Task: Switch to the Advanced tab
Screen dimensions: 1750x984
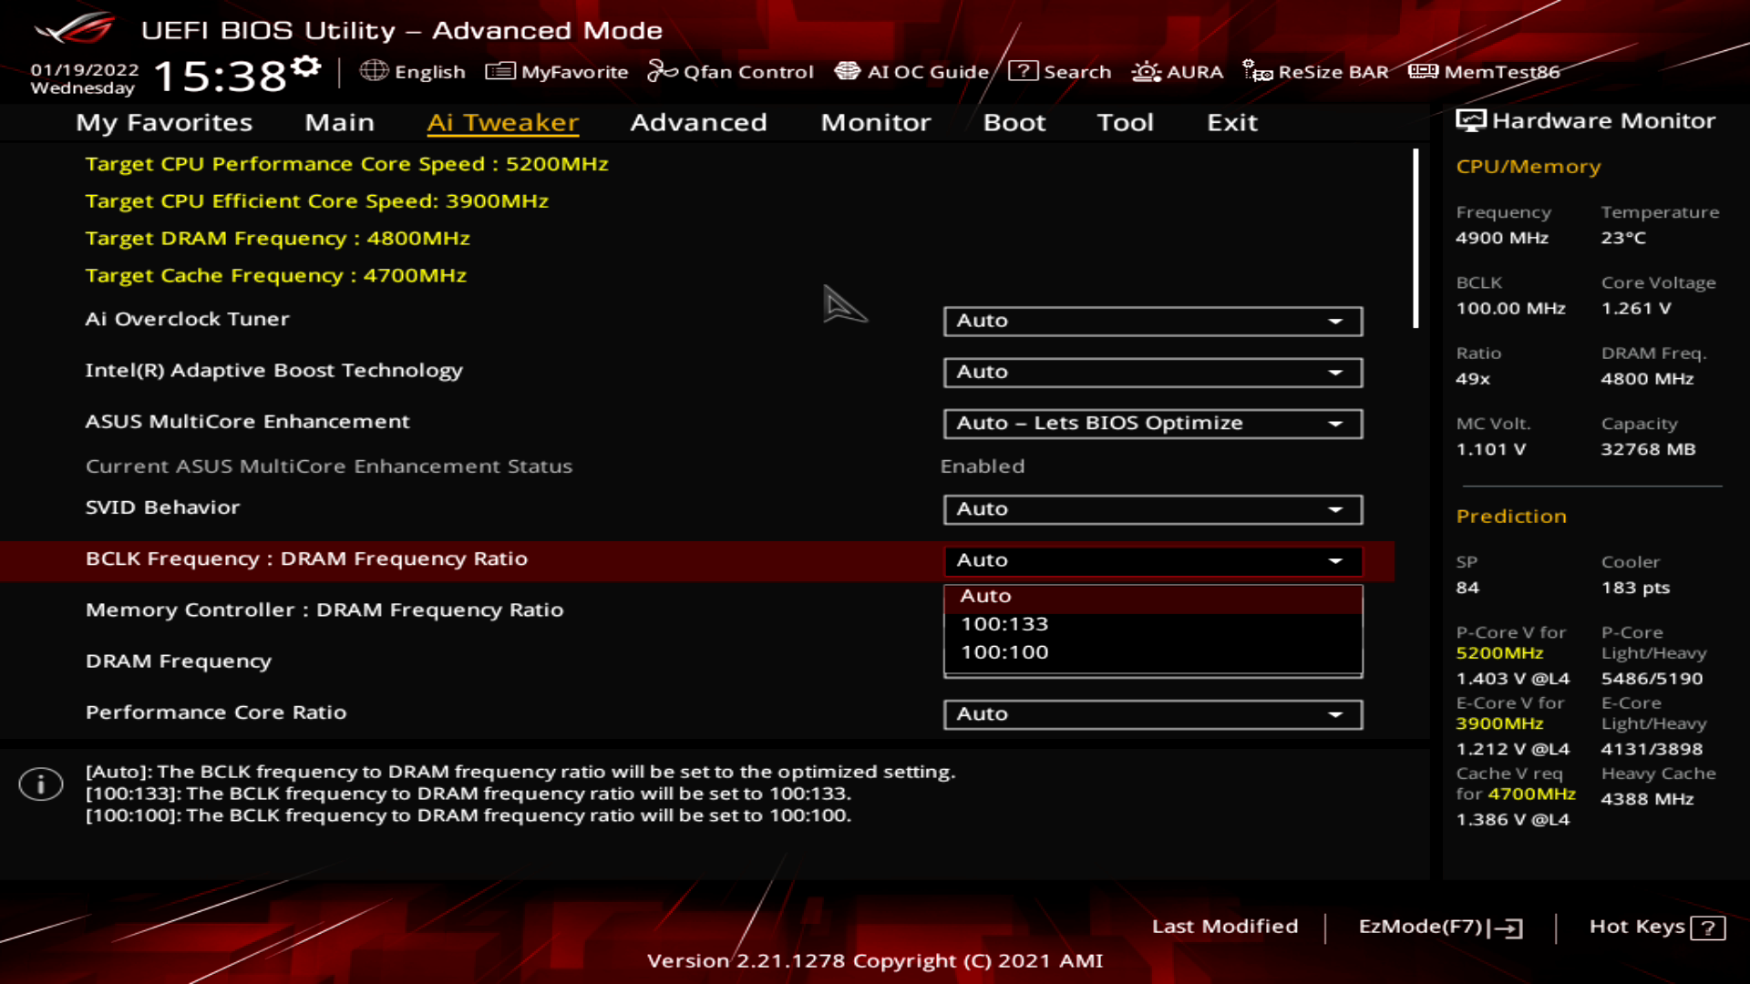Action: [698, 122]
